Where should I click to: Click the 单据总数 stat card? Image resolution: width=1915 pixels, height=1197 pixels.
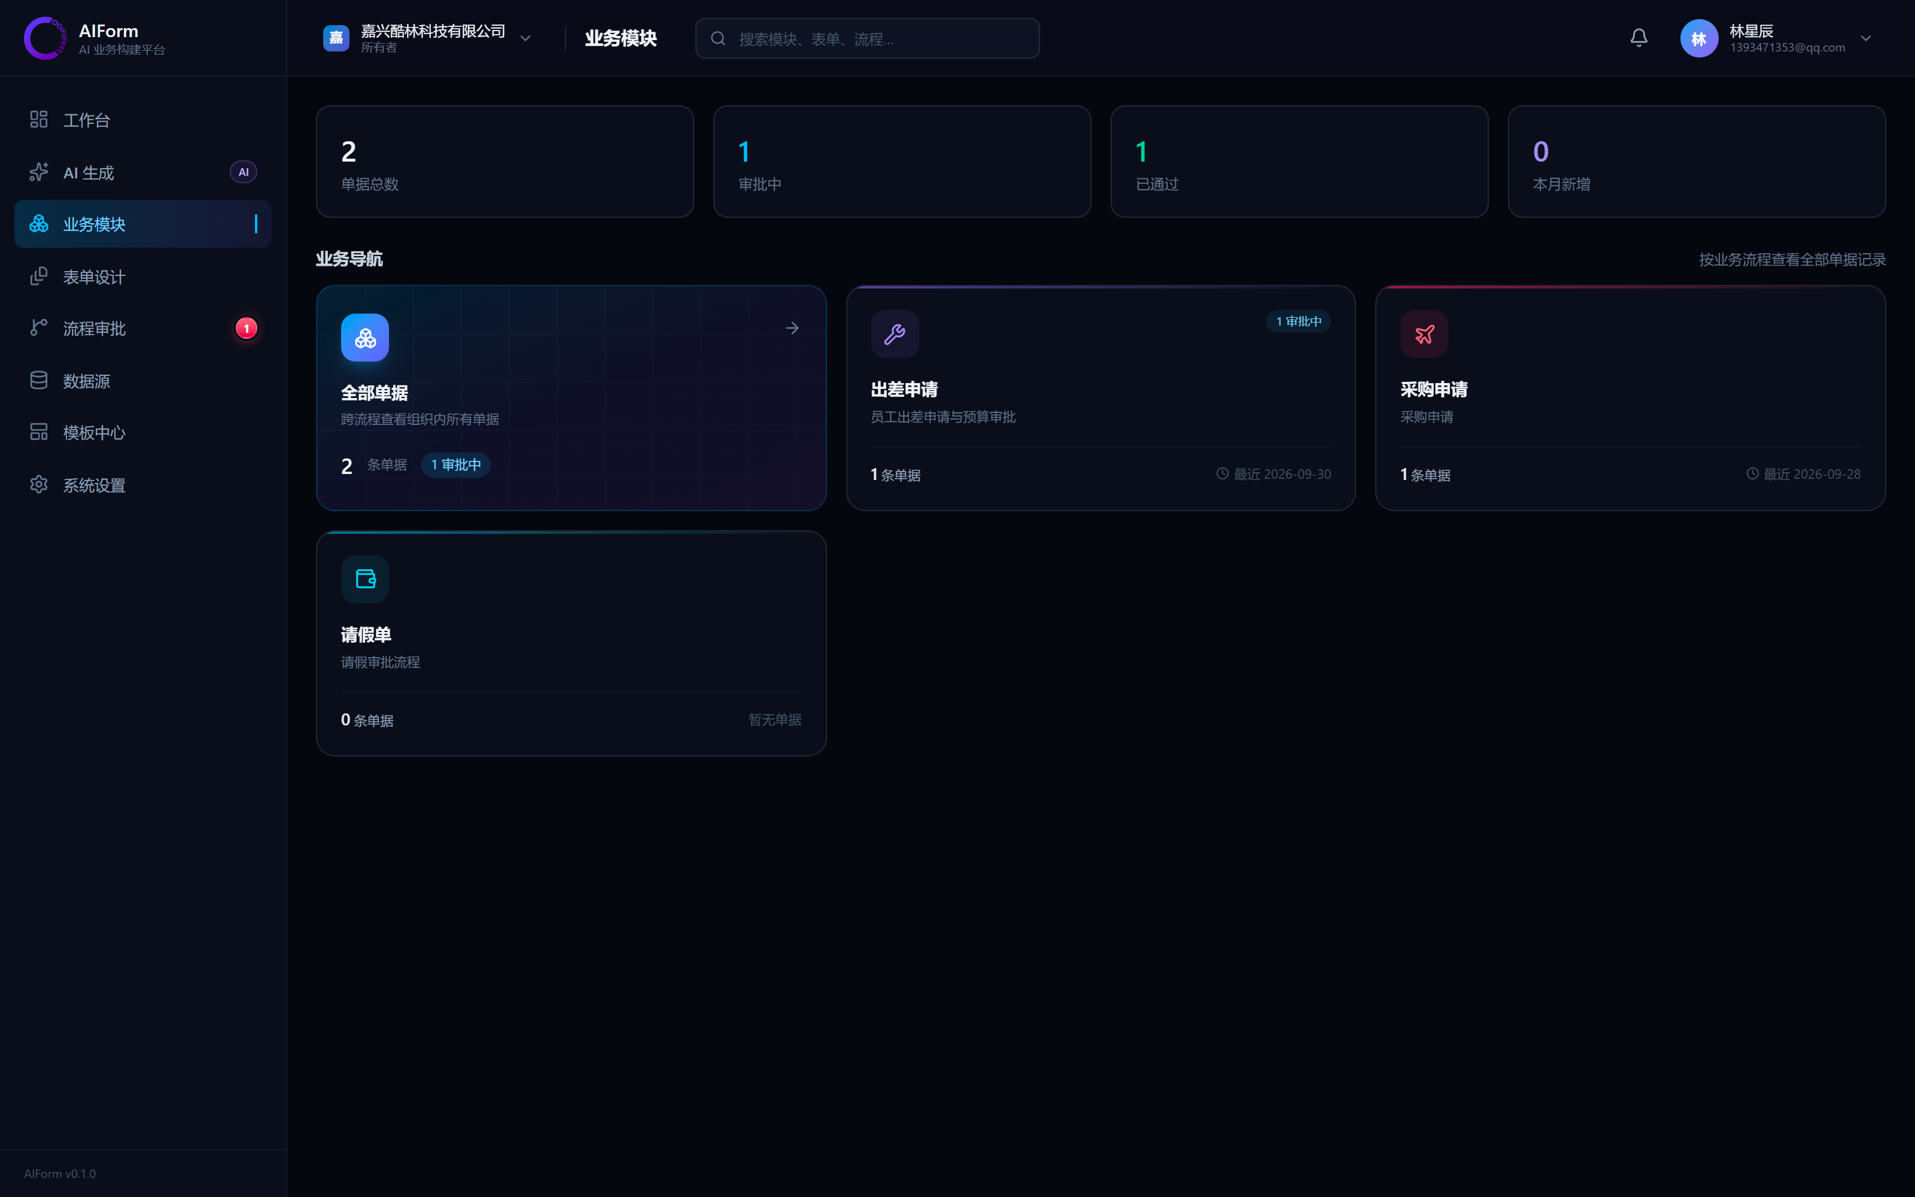505,162
